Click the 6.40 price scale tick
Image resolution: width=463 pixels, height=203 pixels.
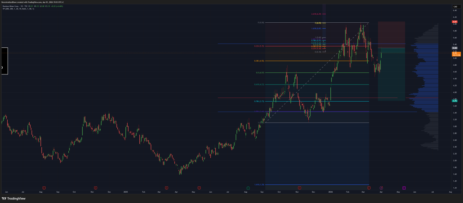[x=455, y=11]
